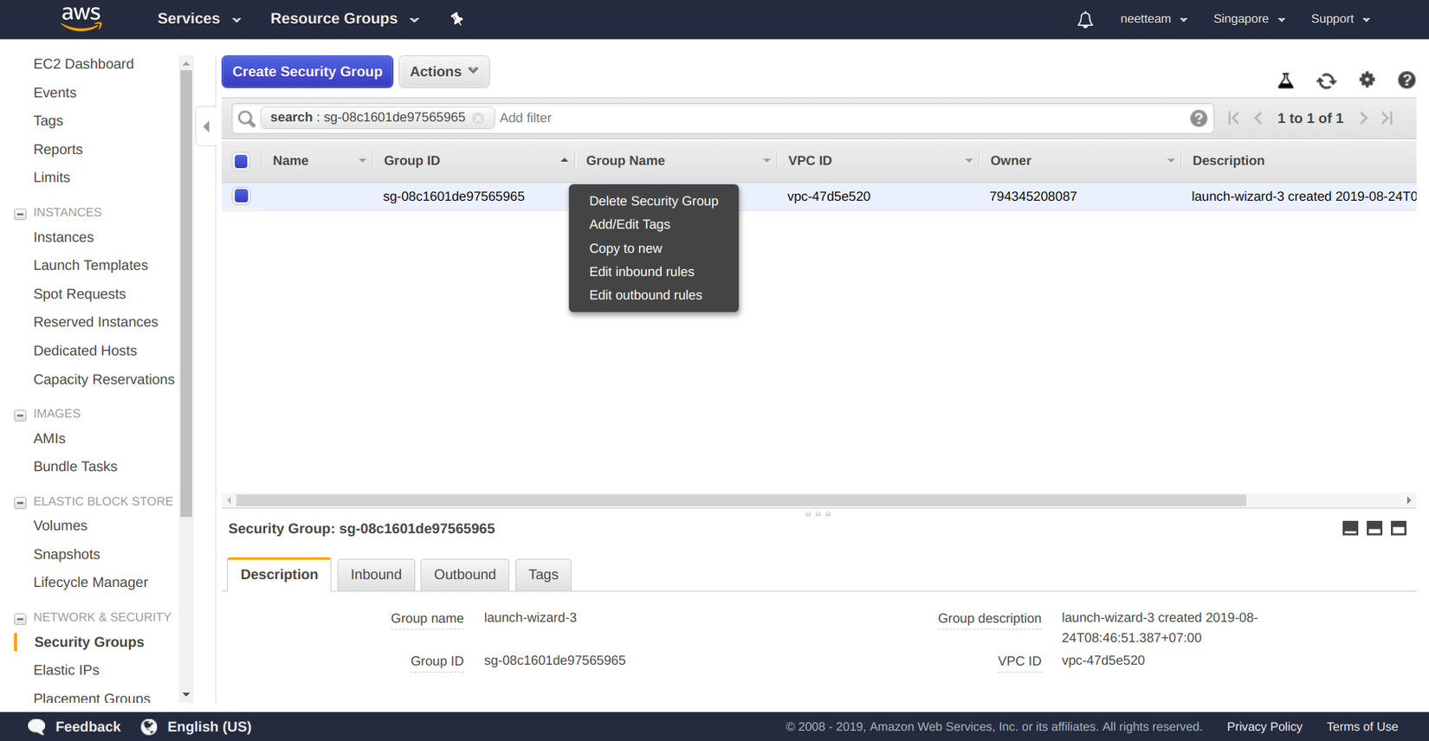Uncheck the sg-08c1601de97565965 row checkbox
This screenshot has width=1429, height=741.
pyautogui.click(x=242, y=197)
